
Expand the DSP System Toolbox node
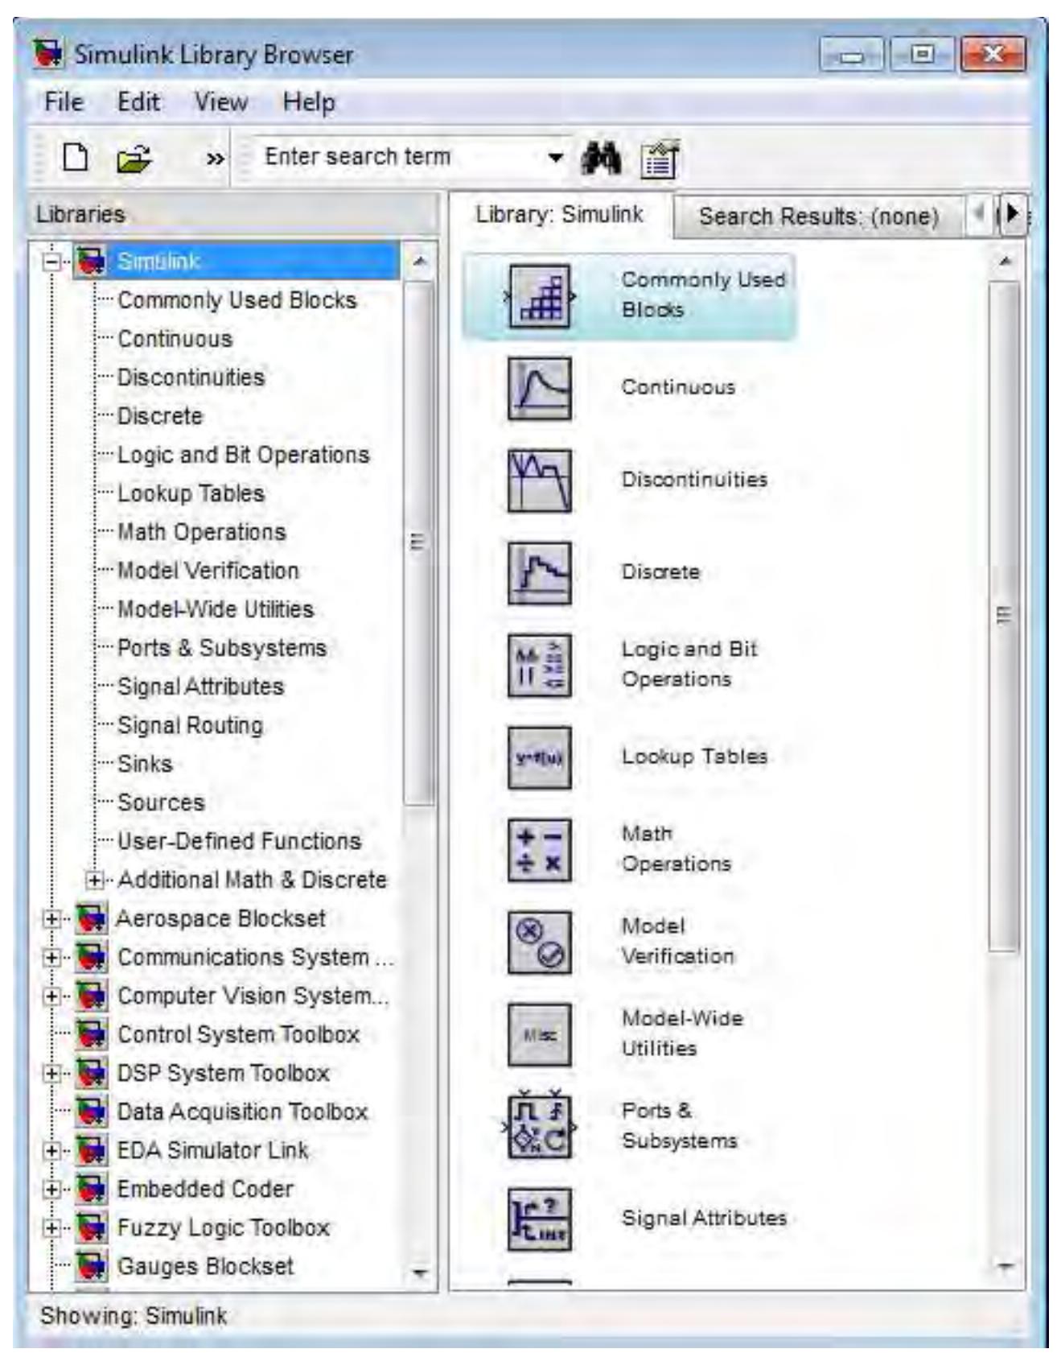tap(51, 1073)
